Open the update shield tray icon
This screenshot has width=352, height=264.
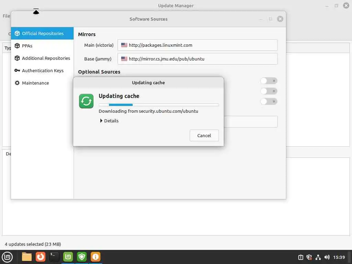coord(309,257)
